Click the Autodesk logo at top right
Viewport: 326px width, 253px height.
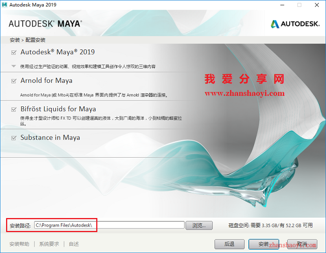tap(294, 23)
